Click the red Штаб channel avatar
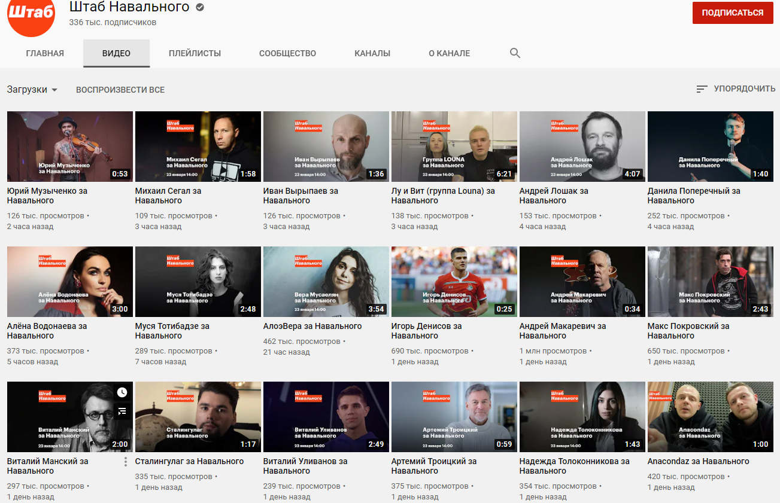Screen dimensions: 780x503 pyautogui.click(x=31, y=13)
